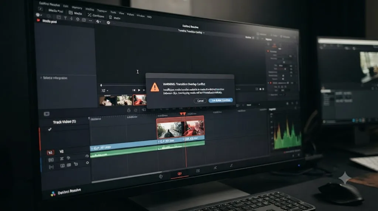Click the triangle warning-style icon above the timeline
Viewport: 378px width, 211px height.
pos(129,110)
